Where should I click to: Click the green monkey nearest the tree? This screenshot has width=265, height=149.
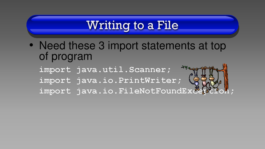pos(214,79)
